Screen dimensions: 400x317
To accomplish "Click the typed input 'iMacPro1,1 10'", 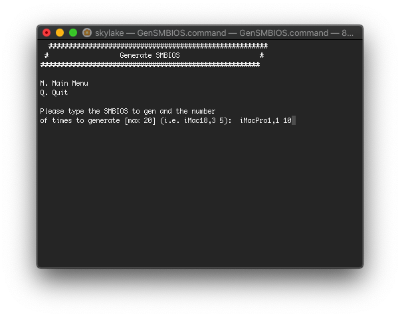I will tap(266, 120).
